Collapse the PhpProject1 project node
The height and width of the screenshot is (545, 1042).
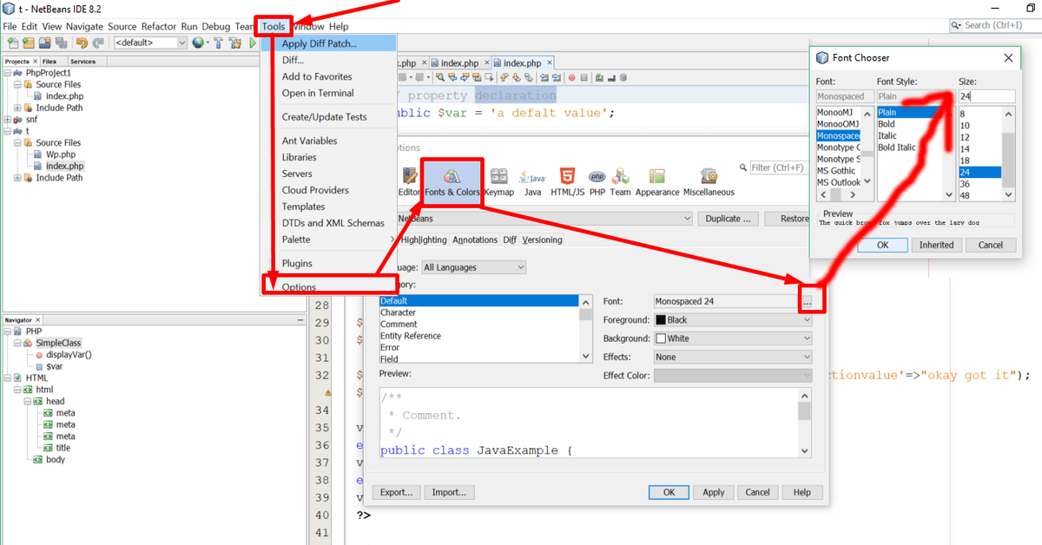click(x=8, y=73)
